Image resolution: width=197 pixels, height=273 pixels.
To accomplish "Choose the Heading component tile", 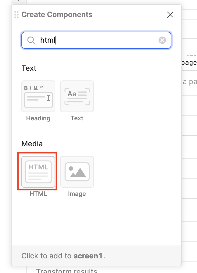I will pos(38,96).
